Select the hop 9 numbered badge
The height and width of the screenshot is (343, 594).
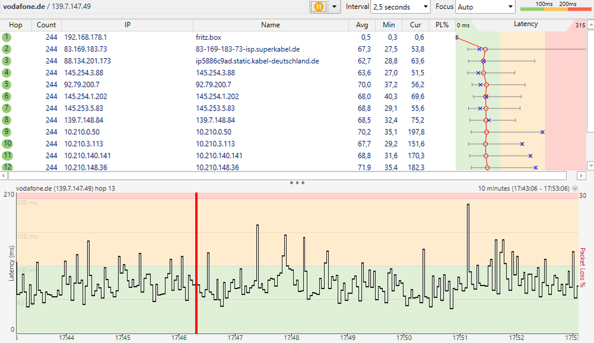point(7,132)
